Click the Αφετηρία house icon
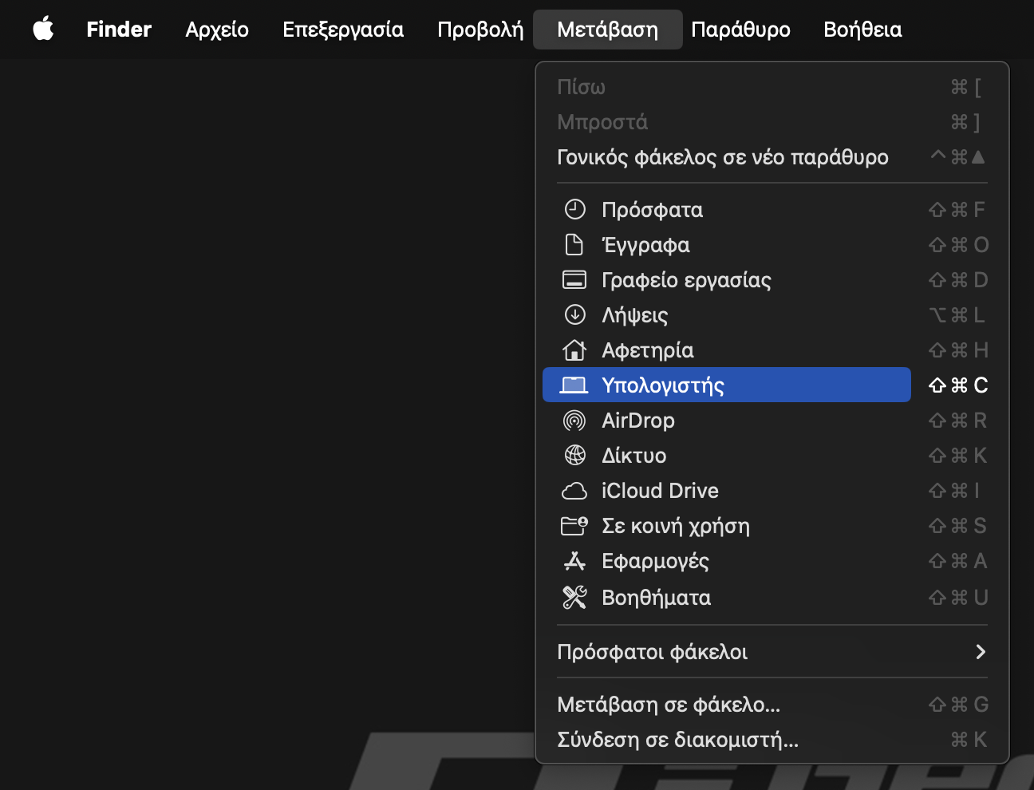1034x790 pixels. point(574,350)
